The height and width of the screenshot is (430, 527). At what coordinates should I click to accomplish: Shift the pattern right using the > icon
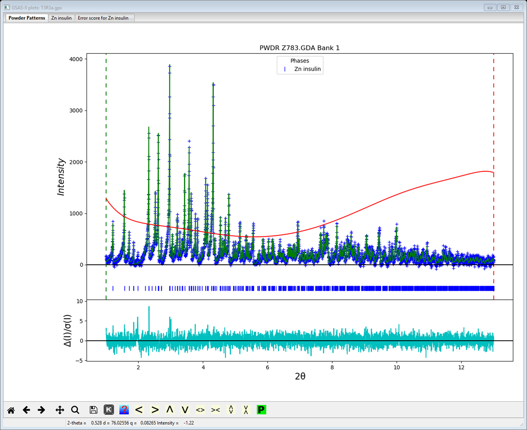coord(155,410)
